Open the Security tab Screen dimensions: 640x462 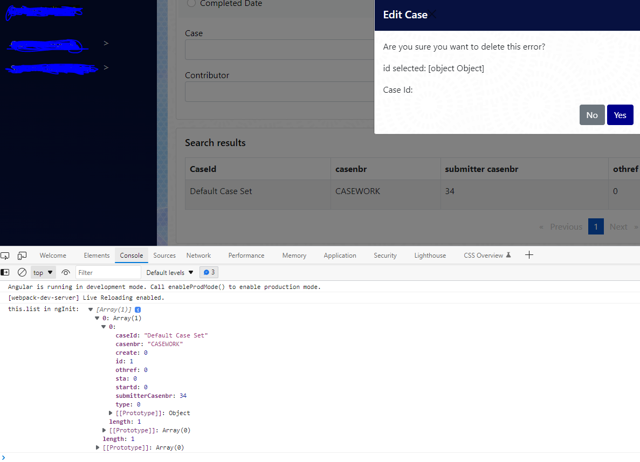pos(386,256)
